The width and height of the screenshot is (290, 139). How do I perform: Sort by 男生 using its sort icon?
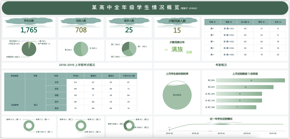pos(264,22)
